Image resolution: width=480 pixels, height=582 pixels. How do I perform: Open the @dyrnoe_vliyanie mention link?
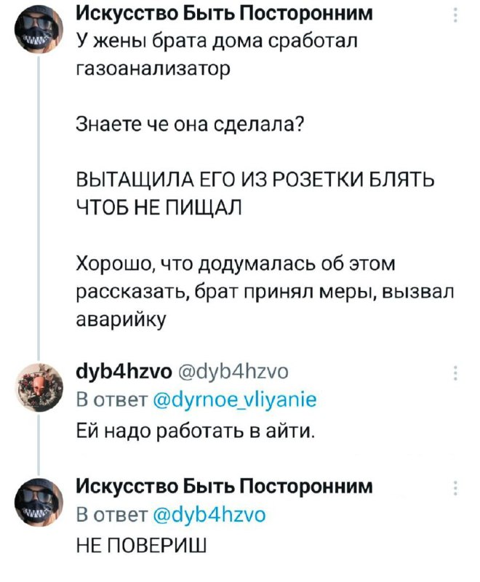point(235,400)
